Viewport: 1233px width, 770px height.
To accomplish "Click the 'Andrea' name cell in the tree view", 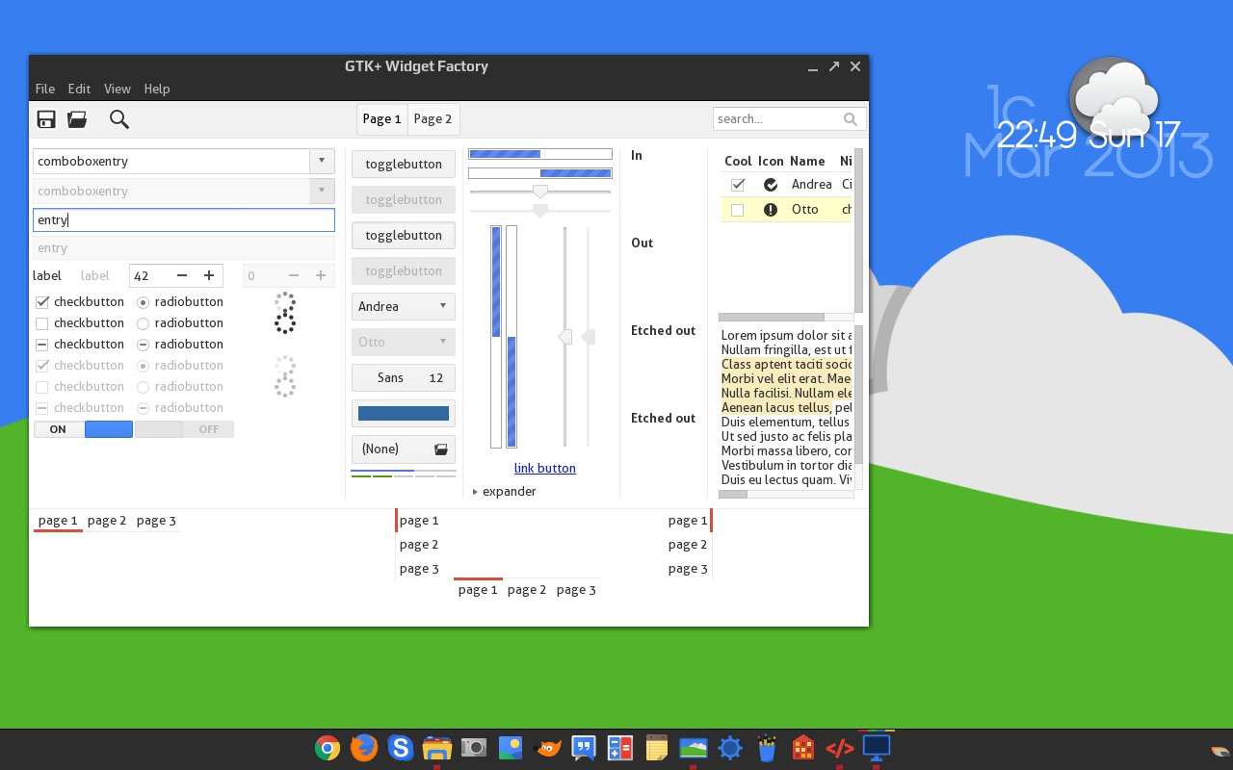I will coord(812,185).
